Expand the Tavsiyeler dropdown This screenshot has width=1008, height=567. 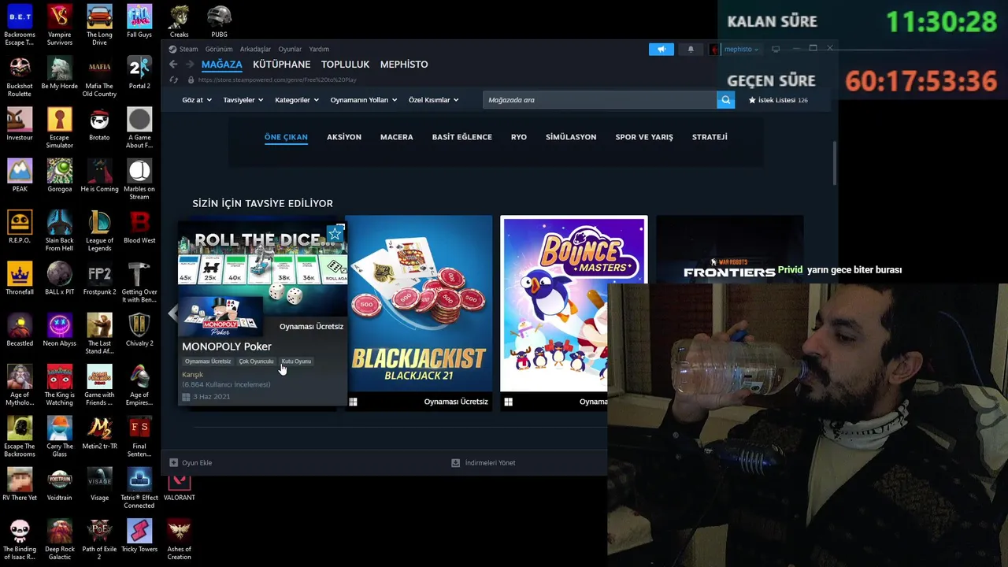[x=243, y=100]
